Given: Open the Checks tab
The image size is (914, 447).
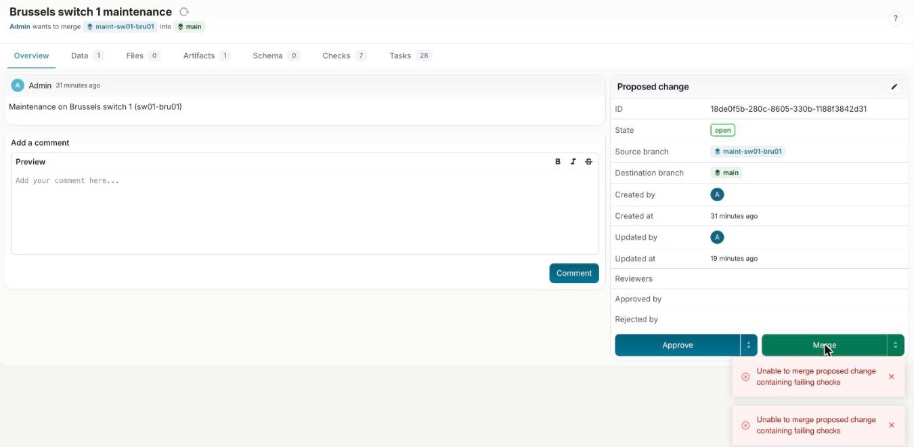Looking at the screenshot, I should (345, 56).
